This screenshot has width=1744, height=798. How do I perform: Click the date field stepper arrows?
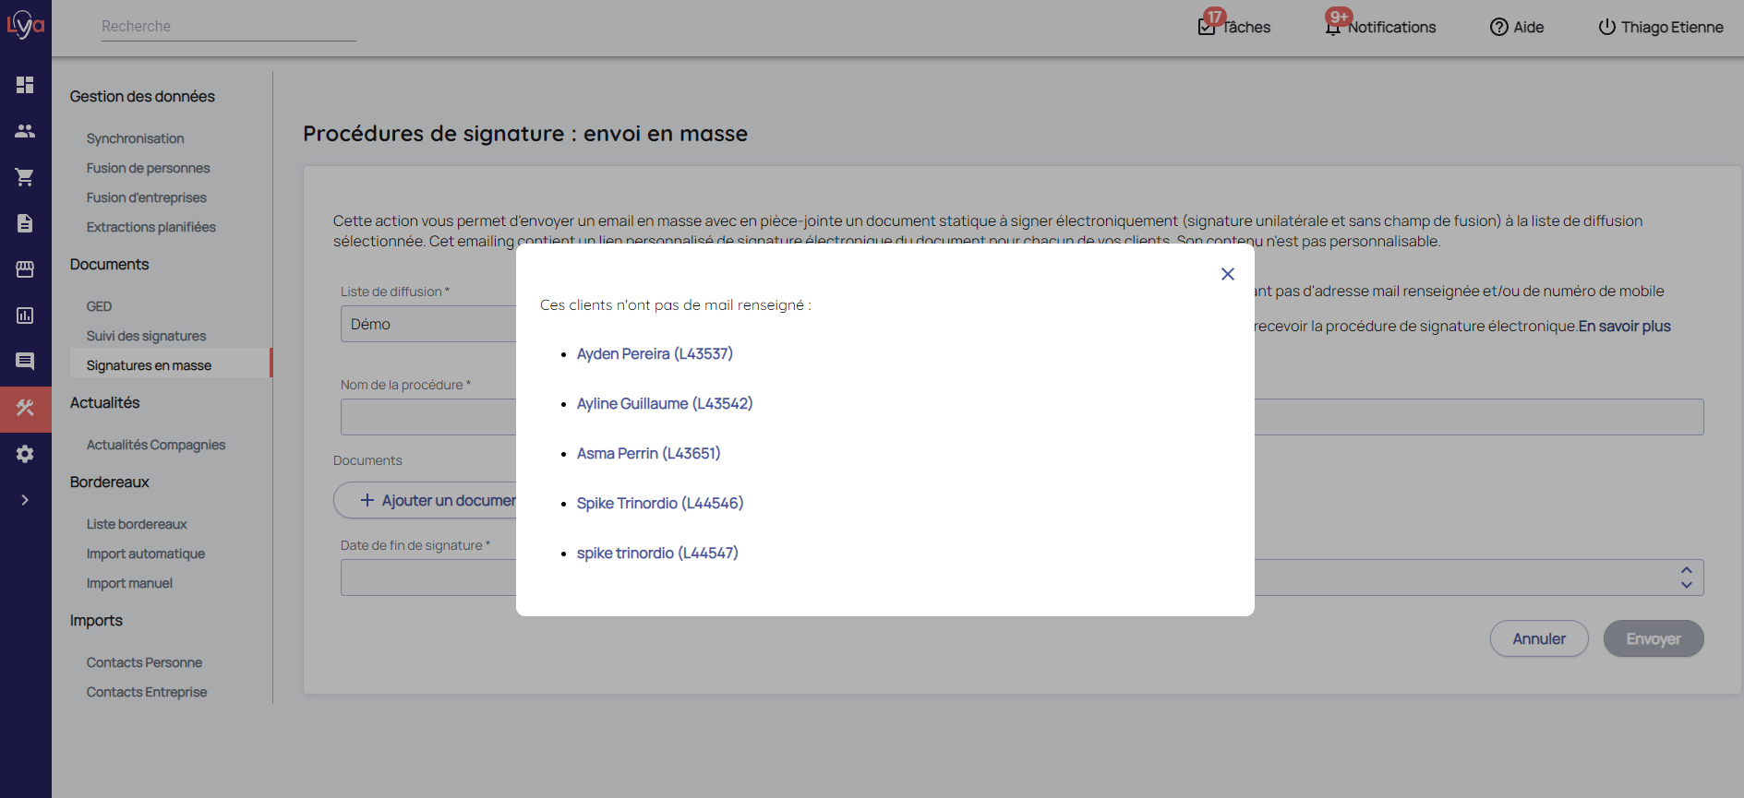(x=1686, y=578)
